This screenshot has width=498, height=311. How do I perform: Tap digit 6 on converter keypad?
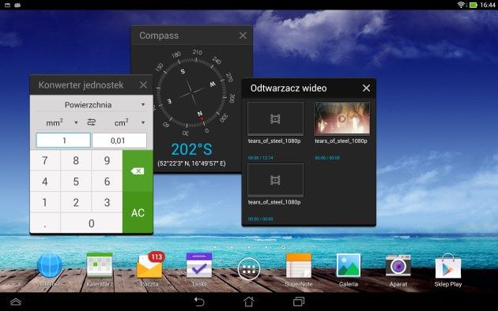[x=107, y=182]
